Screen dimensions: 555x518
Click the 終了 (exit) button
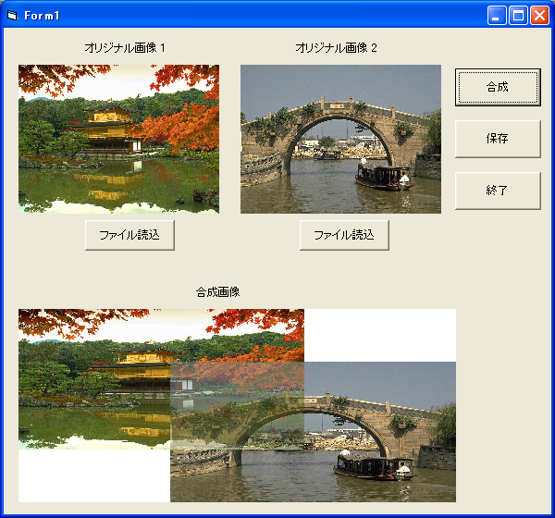[x=498, y=191]
